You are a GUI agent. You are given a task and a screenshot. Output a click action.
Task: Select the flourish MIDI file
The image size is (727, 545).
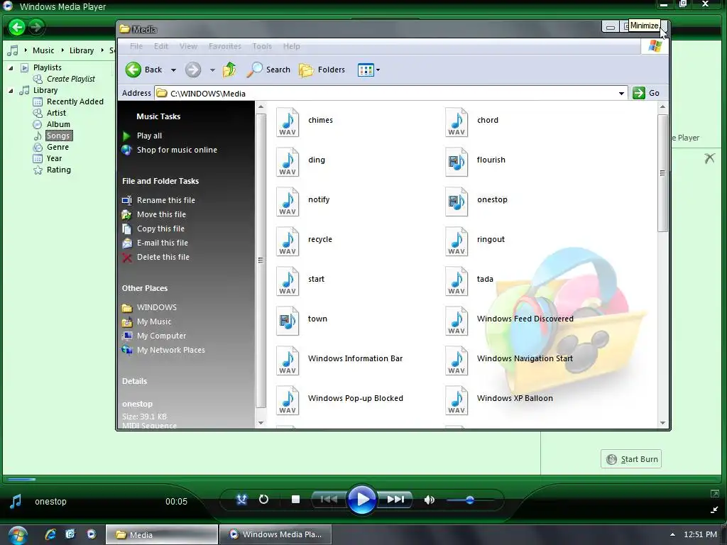pyautogui.click(x=475, y=161)
